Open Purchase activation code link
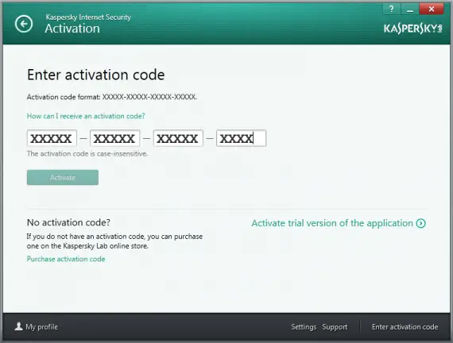 66,259
